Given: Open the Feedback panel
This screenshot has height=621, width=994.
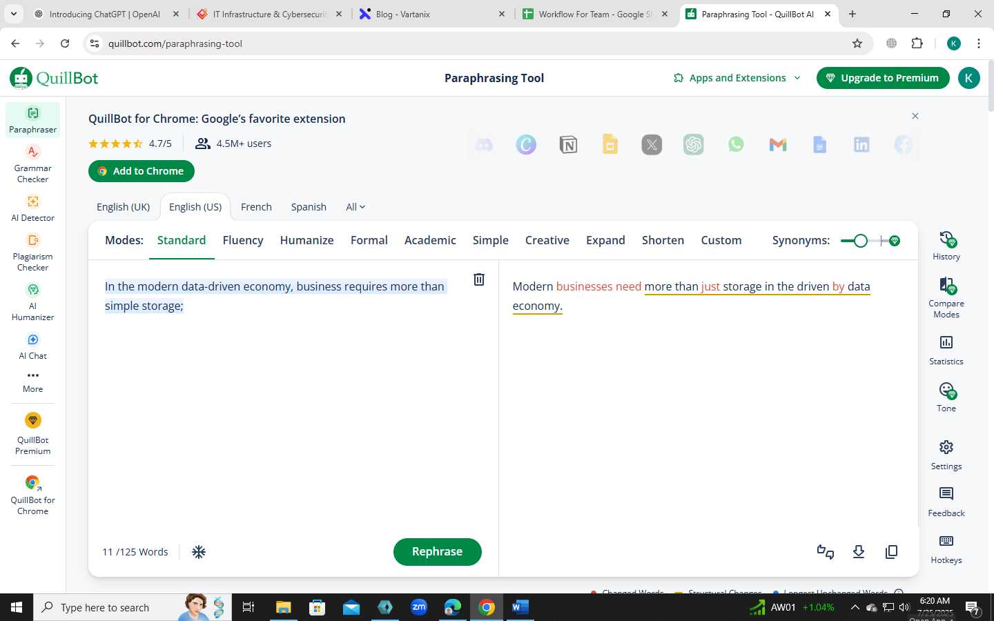Looking at the screenshot, I should [946, 502].
